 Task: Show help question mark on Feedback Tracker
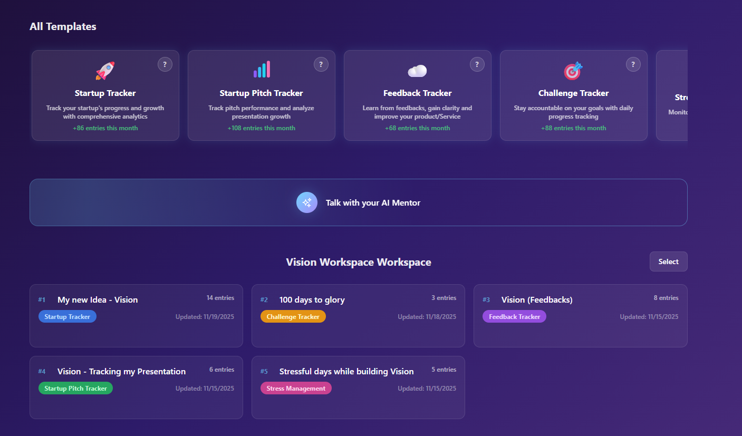pyautogui.click(x=477, y=64)
